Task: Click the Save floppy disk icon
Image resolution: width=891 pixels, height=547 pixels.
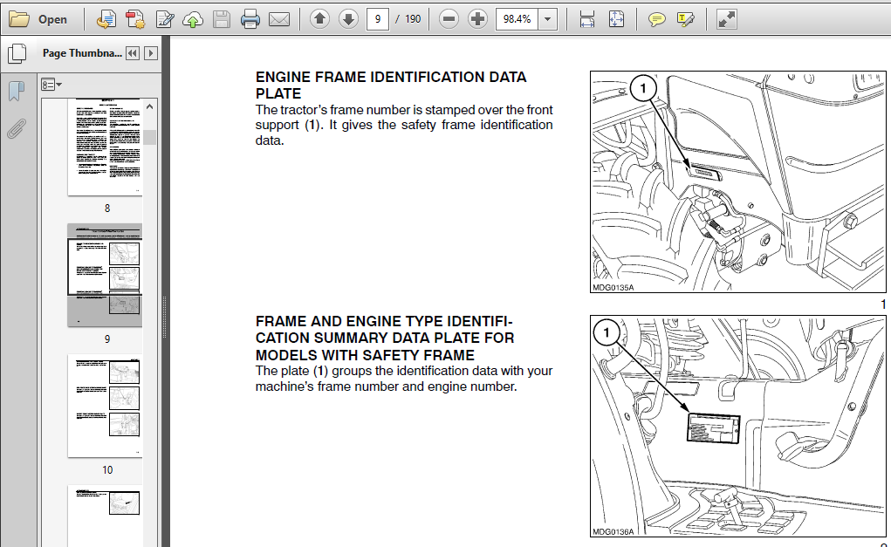Action: click(222, 19)
